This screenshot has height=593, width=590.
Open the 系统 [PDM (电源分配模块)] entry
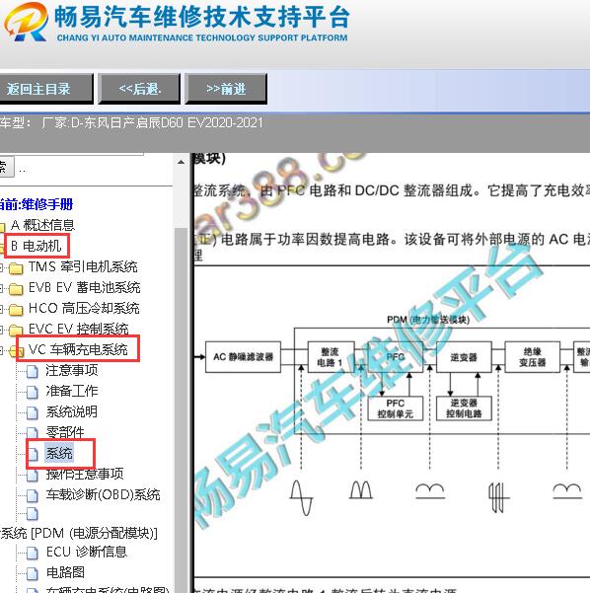[x=79, y=533]
